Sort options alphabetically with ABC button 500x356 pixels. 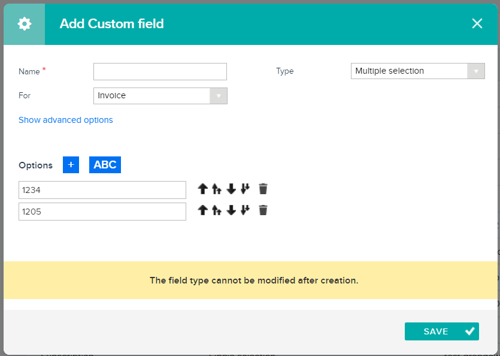click(x=105, y=165)
